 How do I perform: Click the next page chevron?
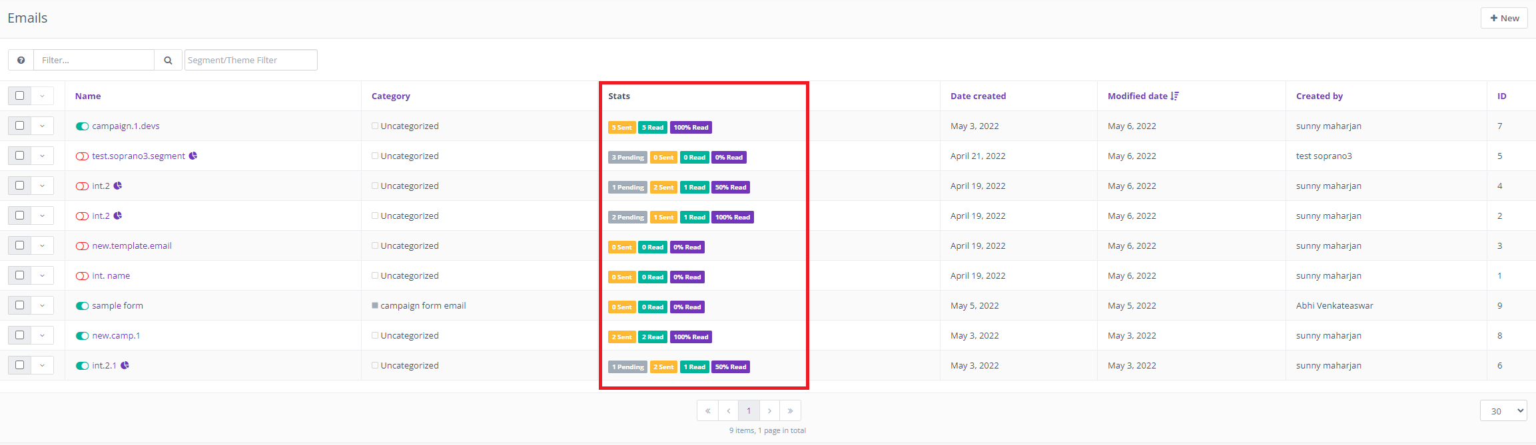coord(769,410)
